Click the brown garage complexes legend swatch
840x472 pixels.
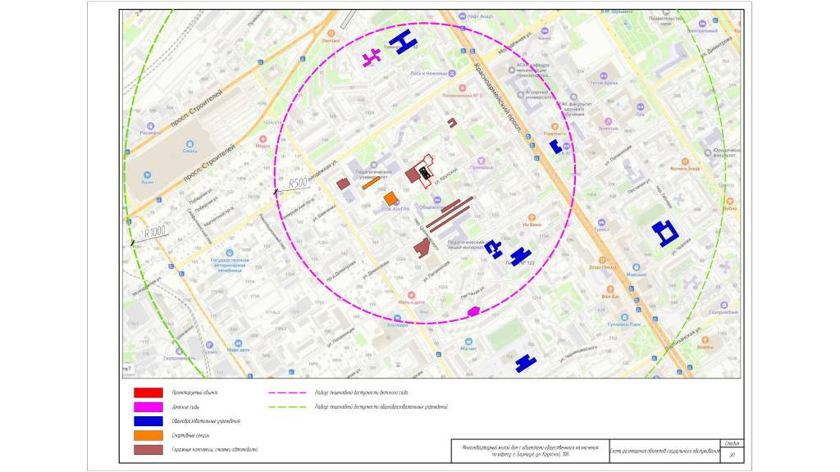[148, 450]
